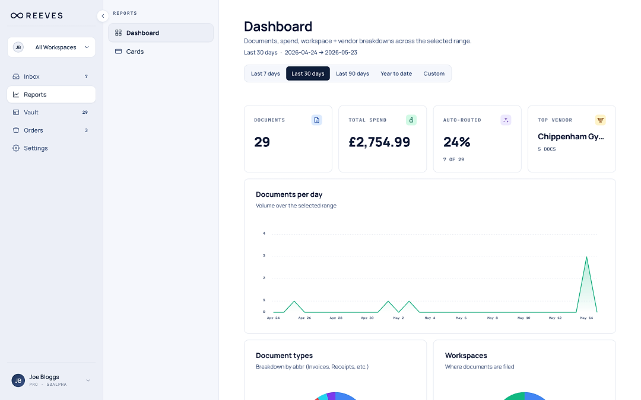Click the Inbox tray icon
Screen dimensions: 641x400
pyautogui.click(x=16, y=76)
